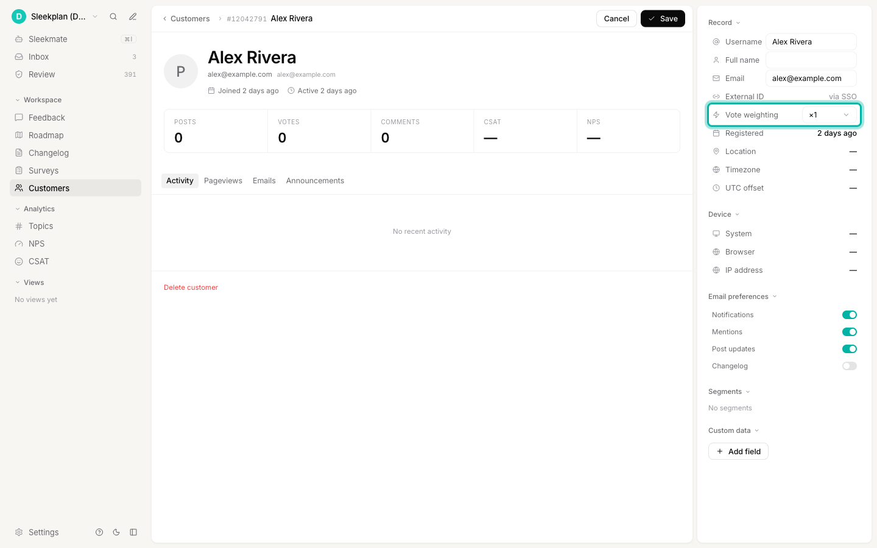Click the Vote weighting lightning icon

pyautogui.click(x=716, y=115)
